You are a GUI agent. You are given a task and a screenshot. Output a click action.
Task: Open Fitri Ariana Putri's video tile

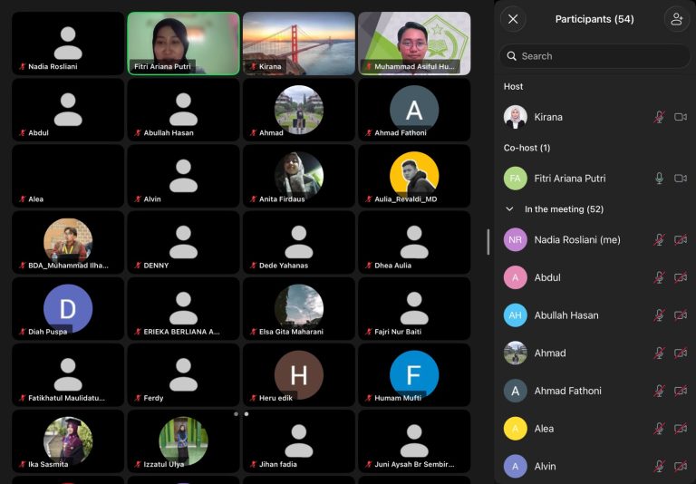point(183,44)
